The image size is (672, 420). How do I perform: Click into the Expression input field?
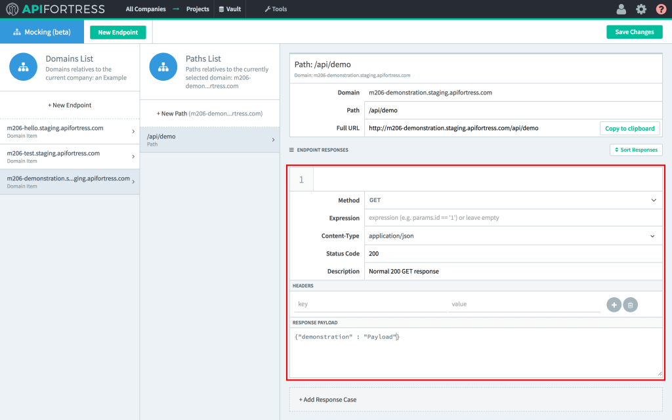point(513,218)
